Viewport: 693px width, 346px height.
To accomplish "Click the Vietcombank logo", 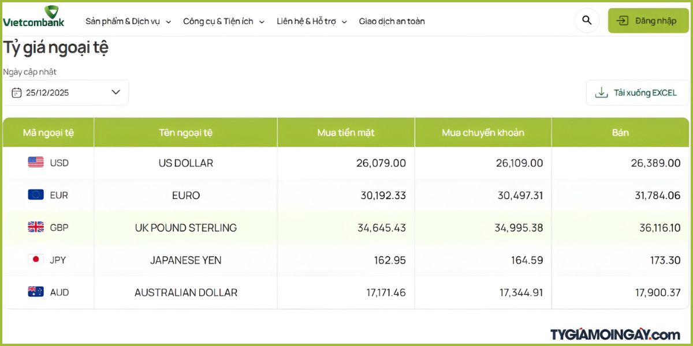I will [x=33, y=17].
